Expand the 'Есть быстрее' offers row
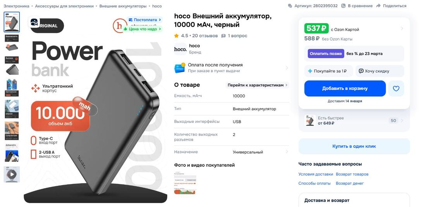The image size is (422, 207). pyautogui.click(x=354, y=120)
